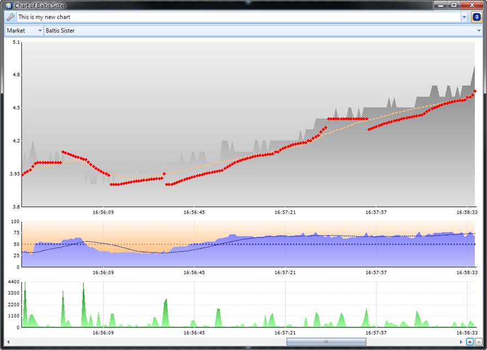Close the Chart of Baltis Sister window
The image size is (487, 350).
coord(472,5)
